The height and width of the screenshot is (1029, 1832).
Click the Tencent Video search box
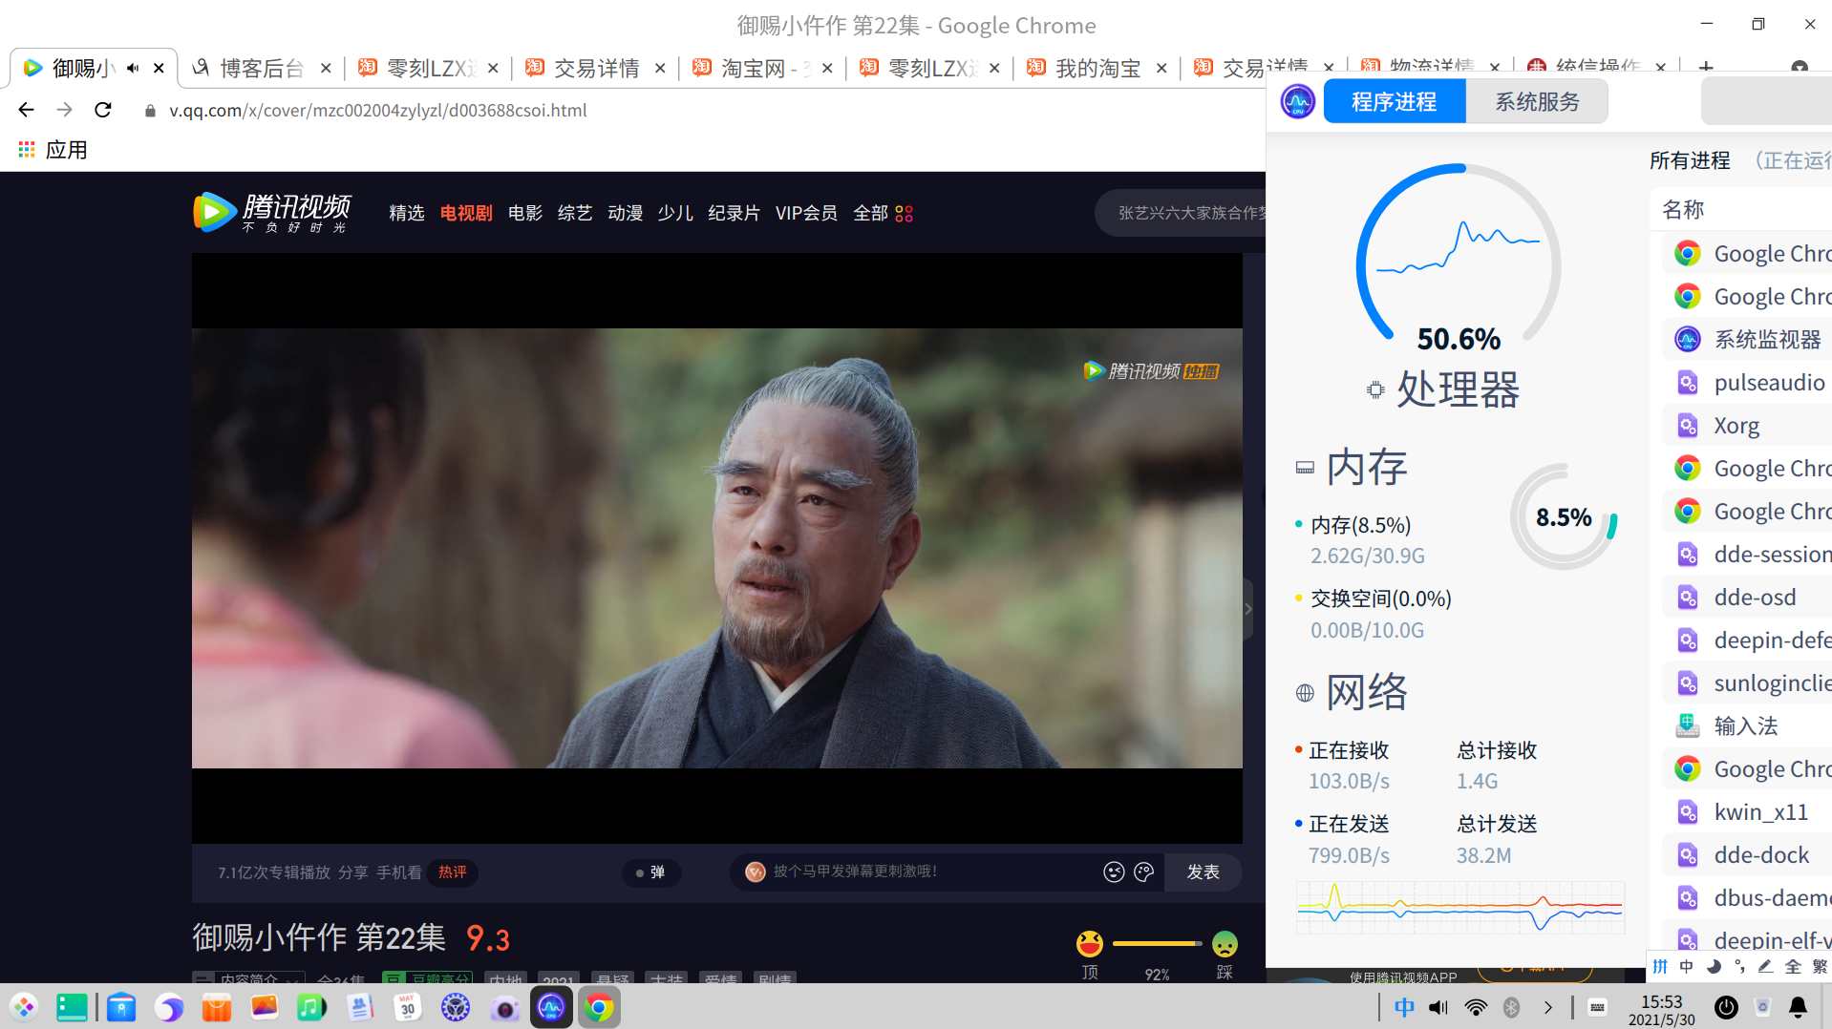pos(1182,213)
